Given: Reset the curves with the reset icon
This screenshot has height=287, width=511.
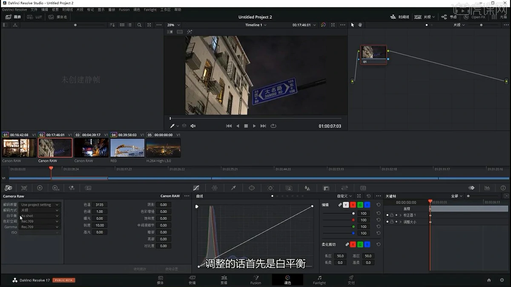Looking at the screenshot, I should pyautogui.click(x=369, y=196).
